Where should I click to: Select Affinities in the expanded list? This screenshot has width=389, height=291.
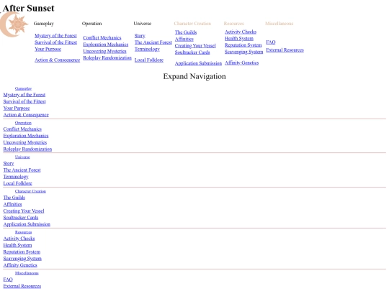click(x=13, y=204)
